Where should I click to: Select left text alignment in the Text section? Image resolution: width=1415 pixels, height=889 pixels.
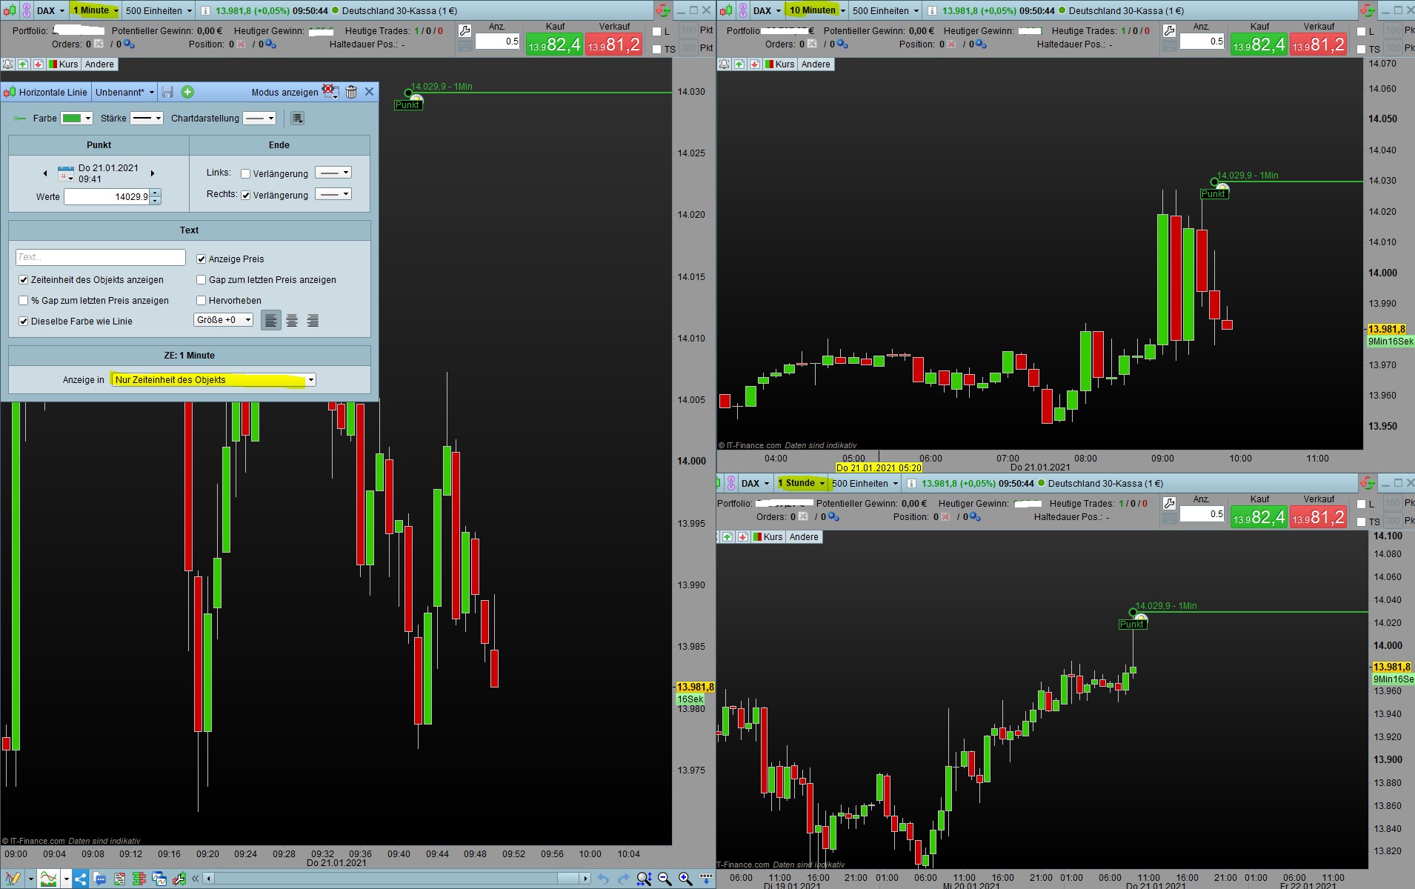(x=271, y=320)
